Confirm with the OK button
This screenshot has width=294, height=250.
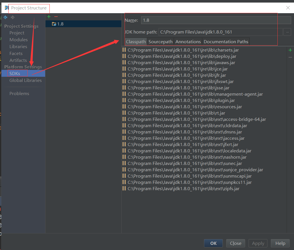[213, 243]
